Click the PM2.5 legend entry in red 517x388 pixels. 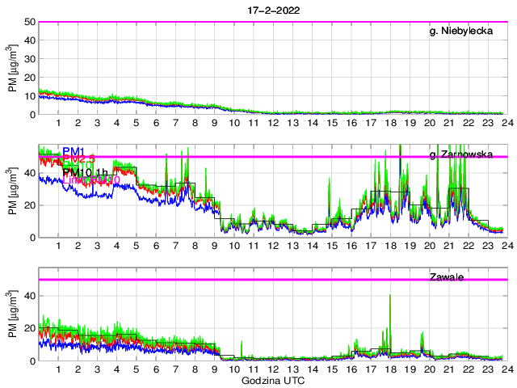coord(78,161)
